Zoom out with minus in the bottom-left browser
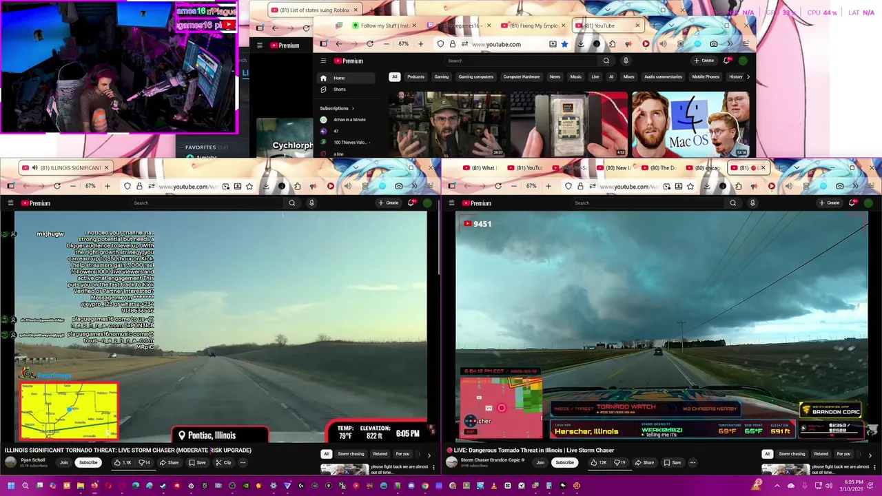 73,186
